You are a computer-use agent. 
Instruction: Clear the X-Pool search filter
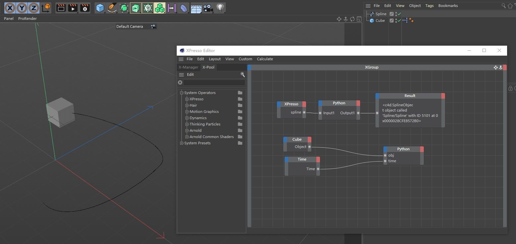(x=180, y=82)
